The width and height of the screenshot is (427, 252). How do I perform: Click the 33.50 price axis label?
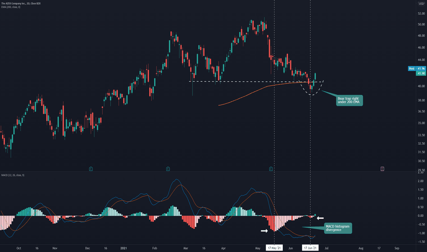(x=421, y=135)
